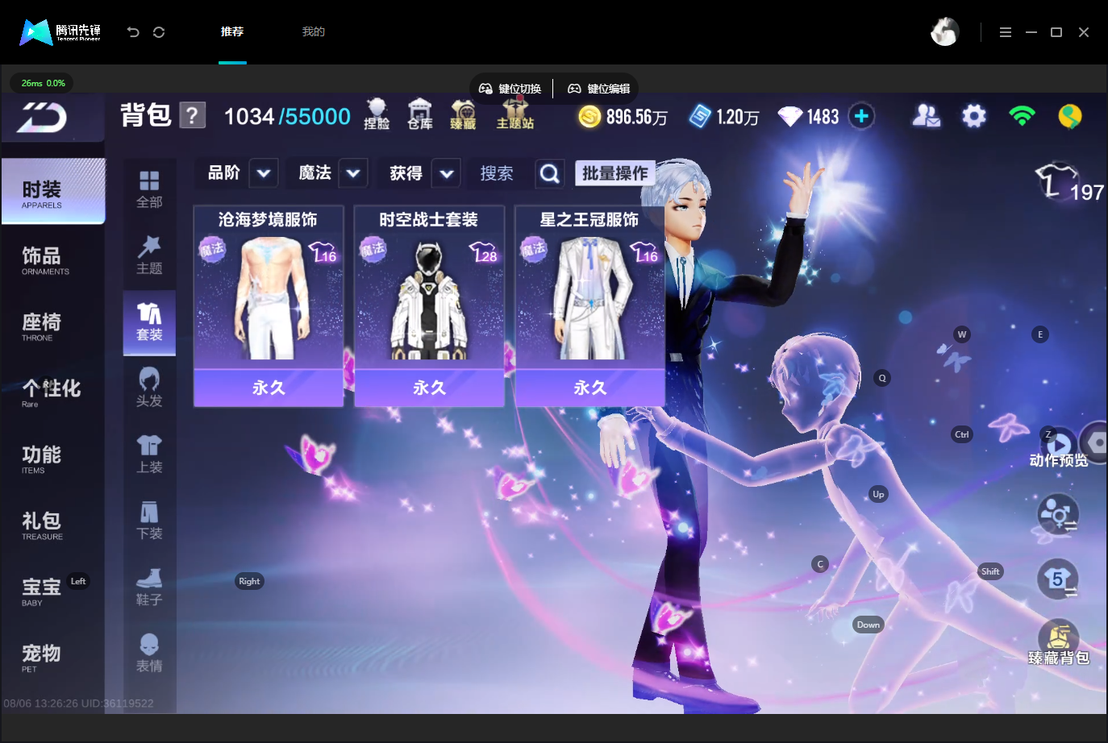Image resolution: width=1108 pixels, height=743 pixels.
Task: Click the 键位切换 key switch button
Action: pos(510,89)
